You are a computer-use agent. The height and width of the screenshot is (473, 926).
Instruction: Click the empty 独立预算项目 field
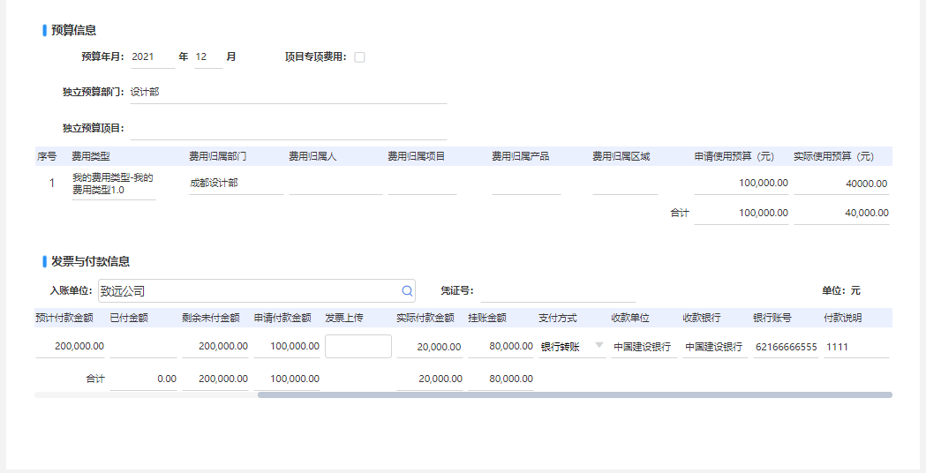(288, 129)
